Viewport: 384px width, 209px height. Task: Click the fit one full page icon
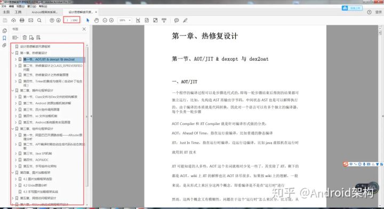tap(147, 21)
